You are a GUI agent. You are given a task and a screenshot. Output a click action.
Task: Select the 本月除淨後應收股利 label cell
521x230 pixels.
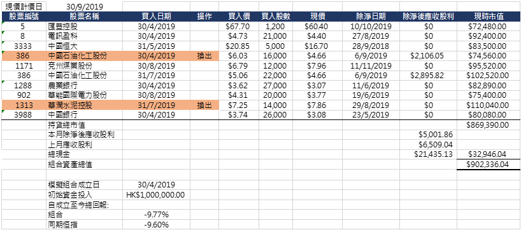(x=85, y=135)
